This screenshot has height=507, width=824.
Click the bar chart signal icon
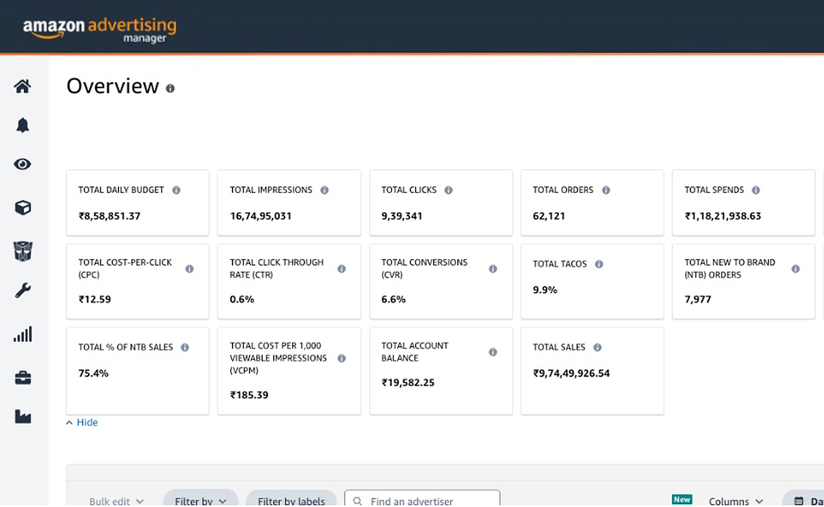pos(22,334)
